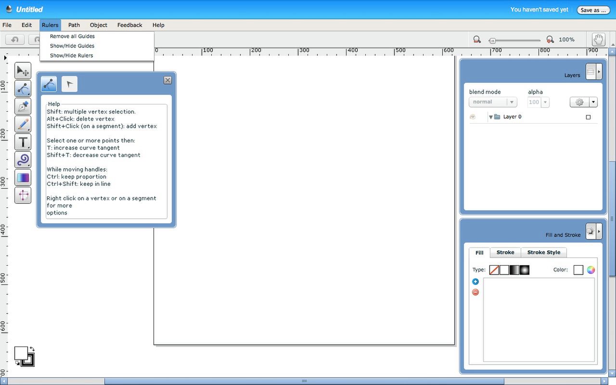This screenshot has width=616, height=385.
Task: Expand the Layers panel side arrow
Action: [x=599, y=72]
